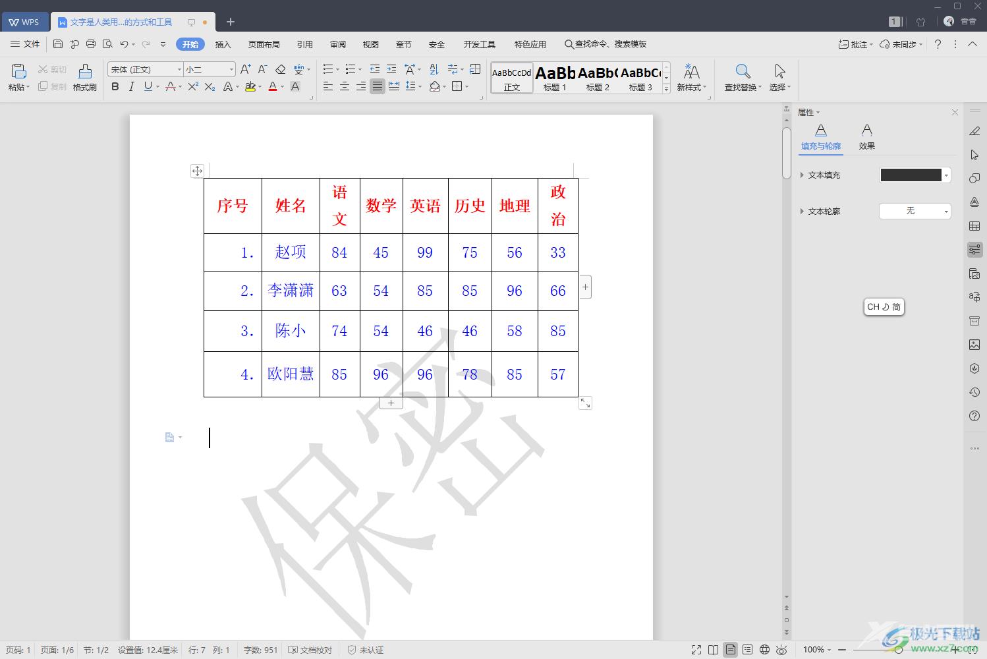Viewport: 987px width, 659px height.
Task: Switch to full screen view in status bar
Action: click(696, 650)
